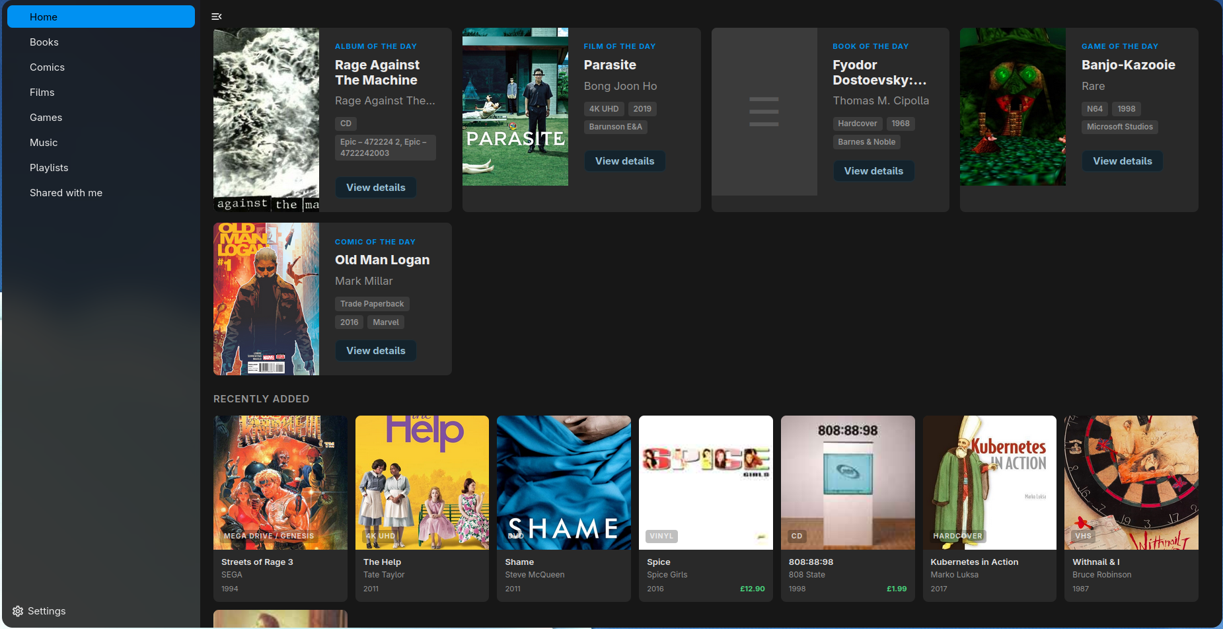Open the Shame film poster

pos(564,482)
